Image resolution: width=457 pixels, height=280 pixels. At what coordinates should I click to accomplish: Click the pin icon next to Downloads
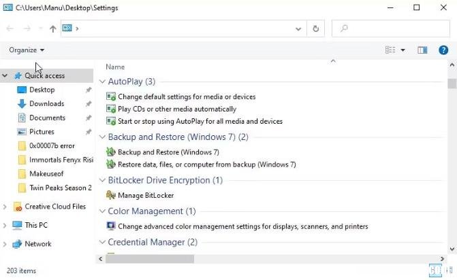click(89, 104)
